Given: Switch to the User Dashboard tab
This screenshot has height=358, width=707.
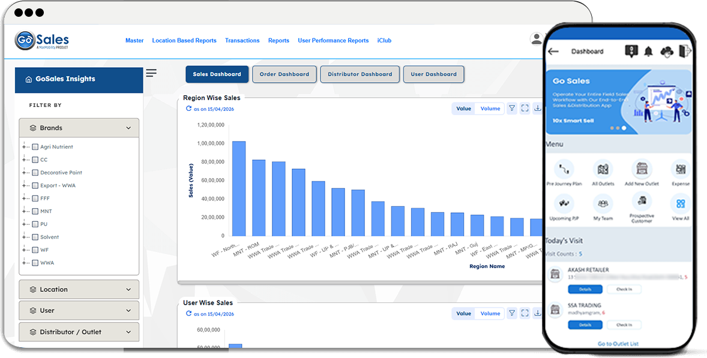Looking at the screenshot, I should click(x=434, y=74).
